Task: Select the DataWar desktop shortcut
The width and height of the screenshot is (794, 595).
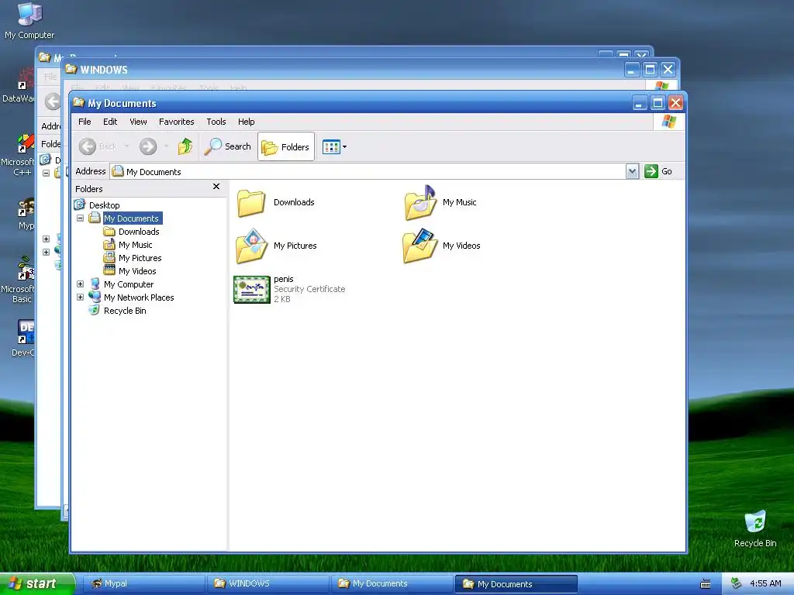Action: [x=19, y=84]
